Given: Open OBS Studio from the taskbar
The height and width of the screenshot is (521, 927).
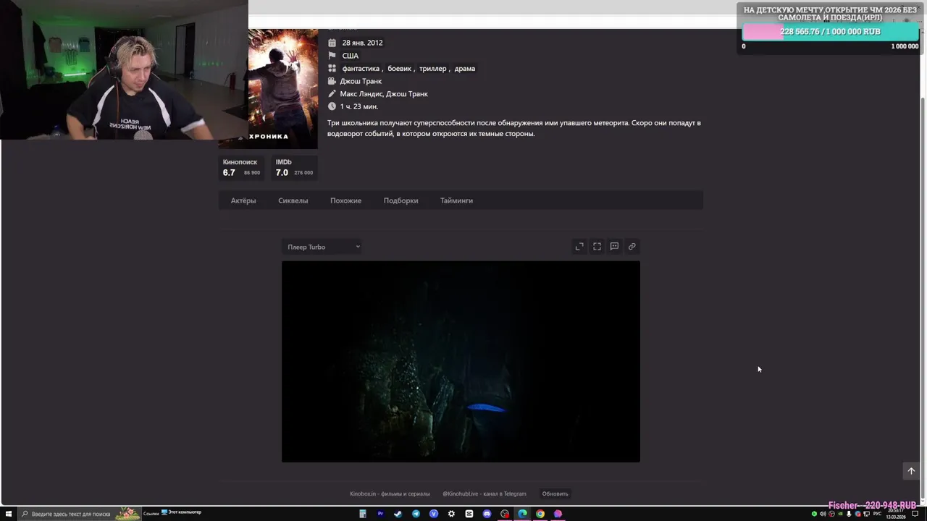Looking at the screenshot, I should pyautogui.click(x=505, y=514).
